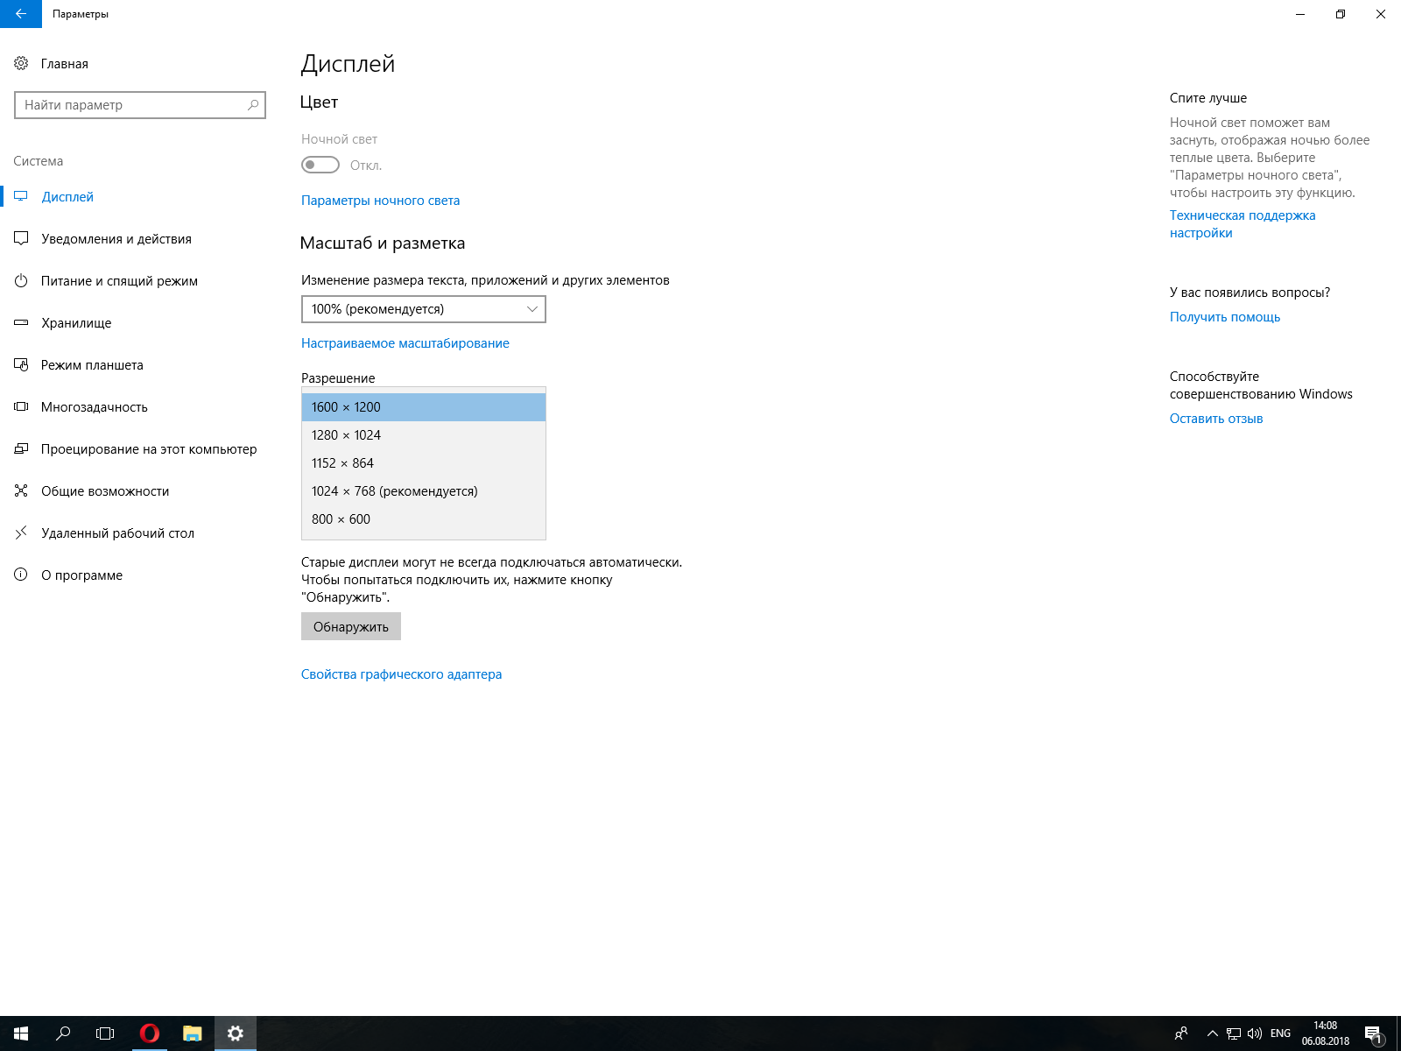
Task: Select 800 × 600 resolution
Action: [424, 519]
